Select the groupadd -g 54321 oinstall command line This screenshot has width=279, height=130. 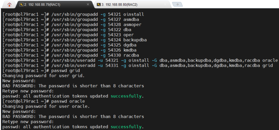click(x=73, y=14)
